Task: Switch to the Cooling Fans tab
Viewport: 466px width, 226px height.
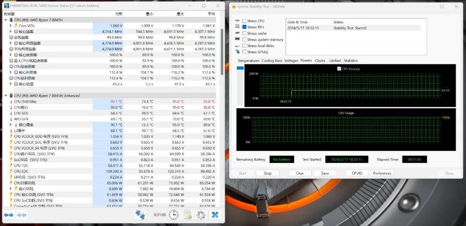Action: (x=272, y=60)
